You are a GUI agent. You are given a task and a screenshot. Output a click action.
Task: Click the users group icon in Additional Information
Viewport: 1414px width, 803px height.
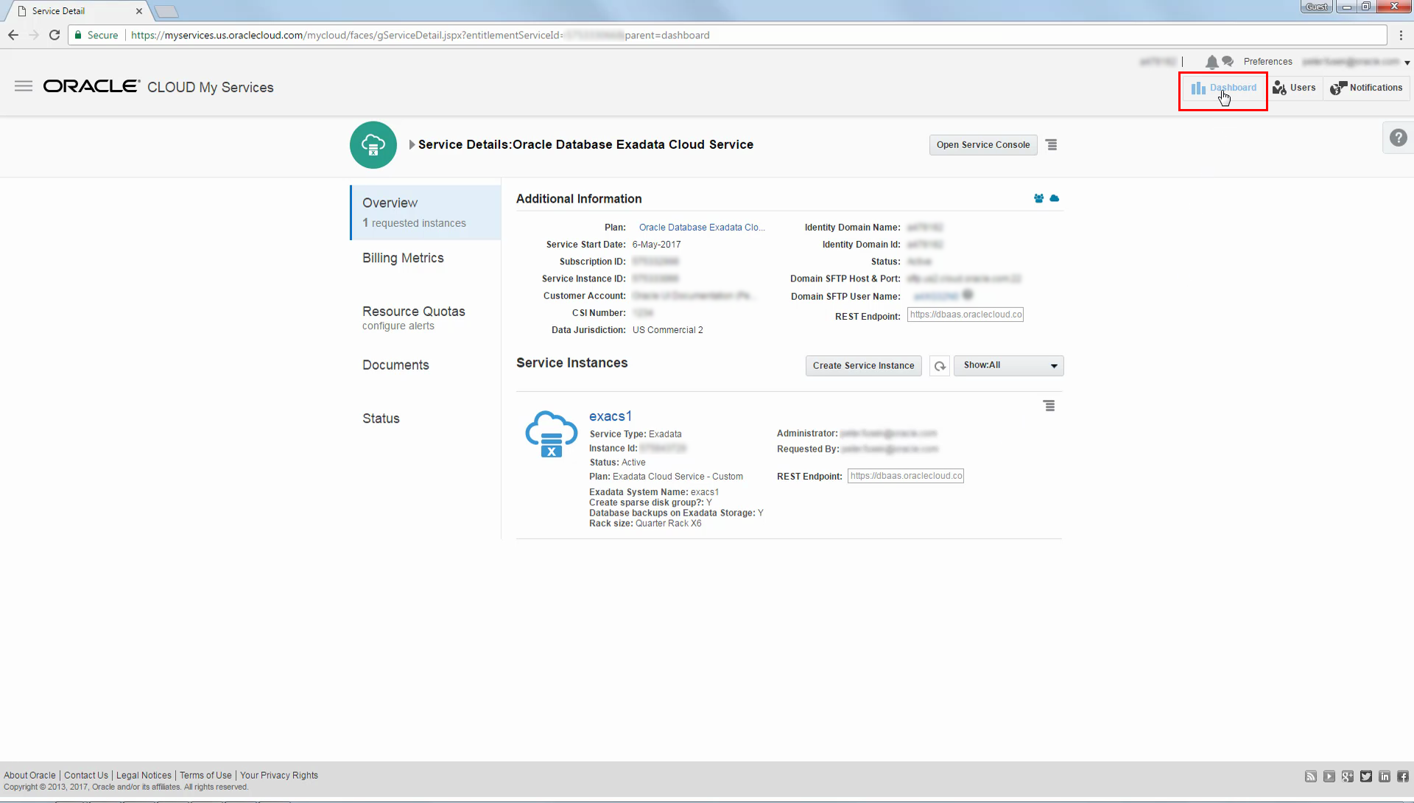point(1038,199)
